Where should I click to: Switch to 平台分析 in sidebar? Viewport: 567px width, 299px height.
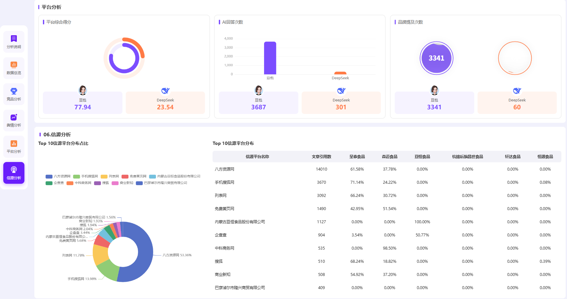(14, 147)
